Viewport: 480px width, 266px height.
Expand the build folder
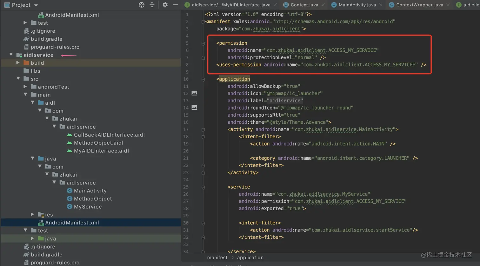[18, 63]
